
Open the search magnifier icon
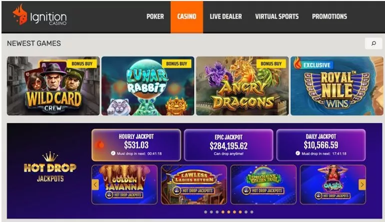[x=374, y=43]
